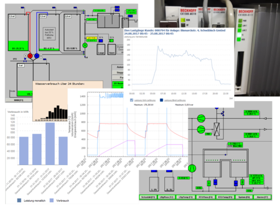The height and width of the screenshot is (210, 280).
Task: Open the System [F6] tab
Action: coord(243,197)
